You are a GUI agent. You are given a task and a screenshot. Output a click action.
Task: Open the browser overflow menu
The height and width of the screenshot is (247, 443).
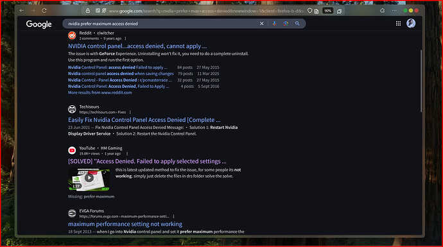pyautogui.click(x=394, y=11)
